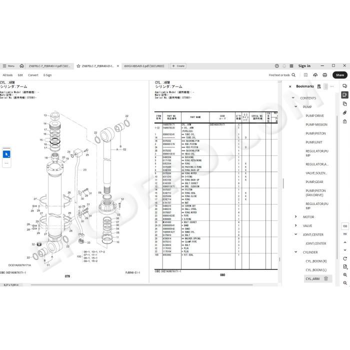The width and height of the screenshot is (350, 350).
Task: Open the PUMP;PISTON bookmark
Action: [x=315, y=133]
